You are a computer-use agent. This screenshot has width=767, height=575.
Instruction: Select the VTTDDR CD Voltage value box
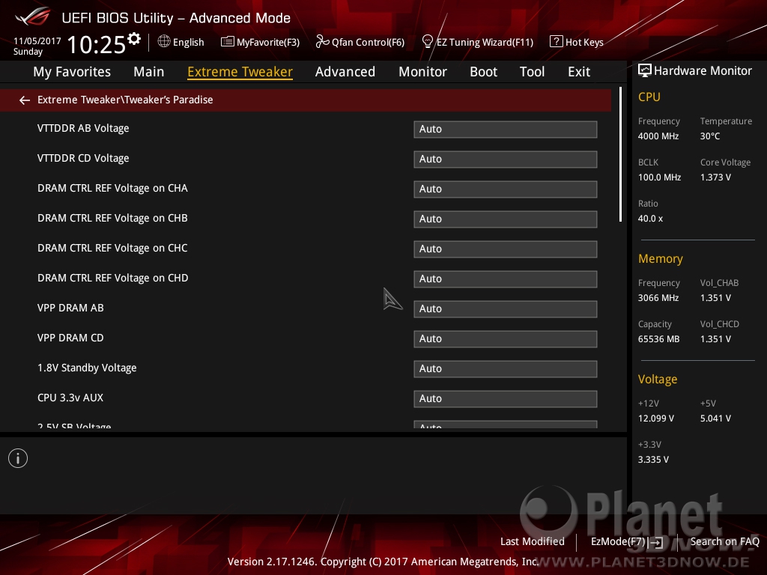[x=506, y=159]
